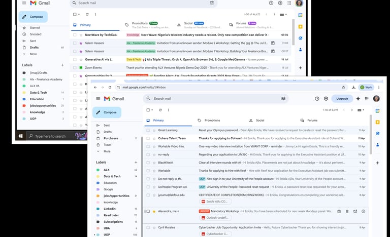390x237 pixels.
Task: Archive the Alexandra Mandatory Workshop email
Action: (339, 211)
